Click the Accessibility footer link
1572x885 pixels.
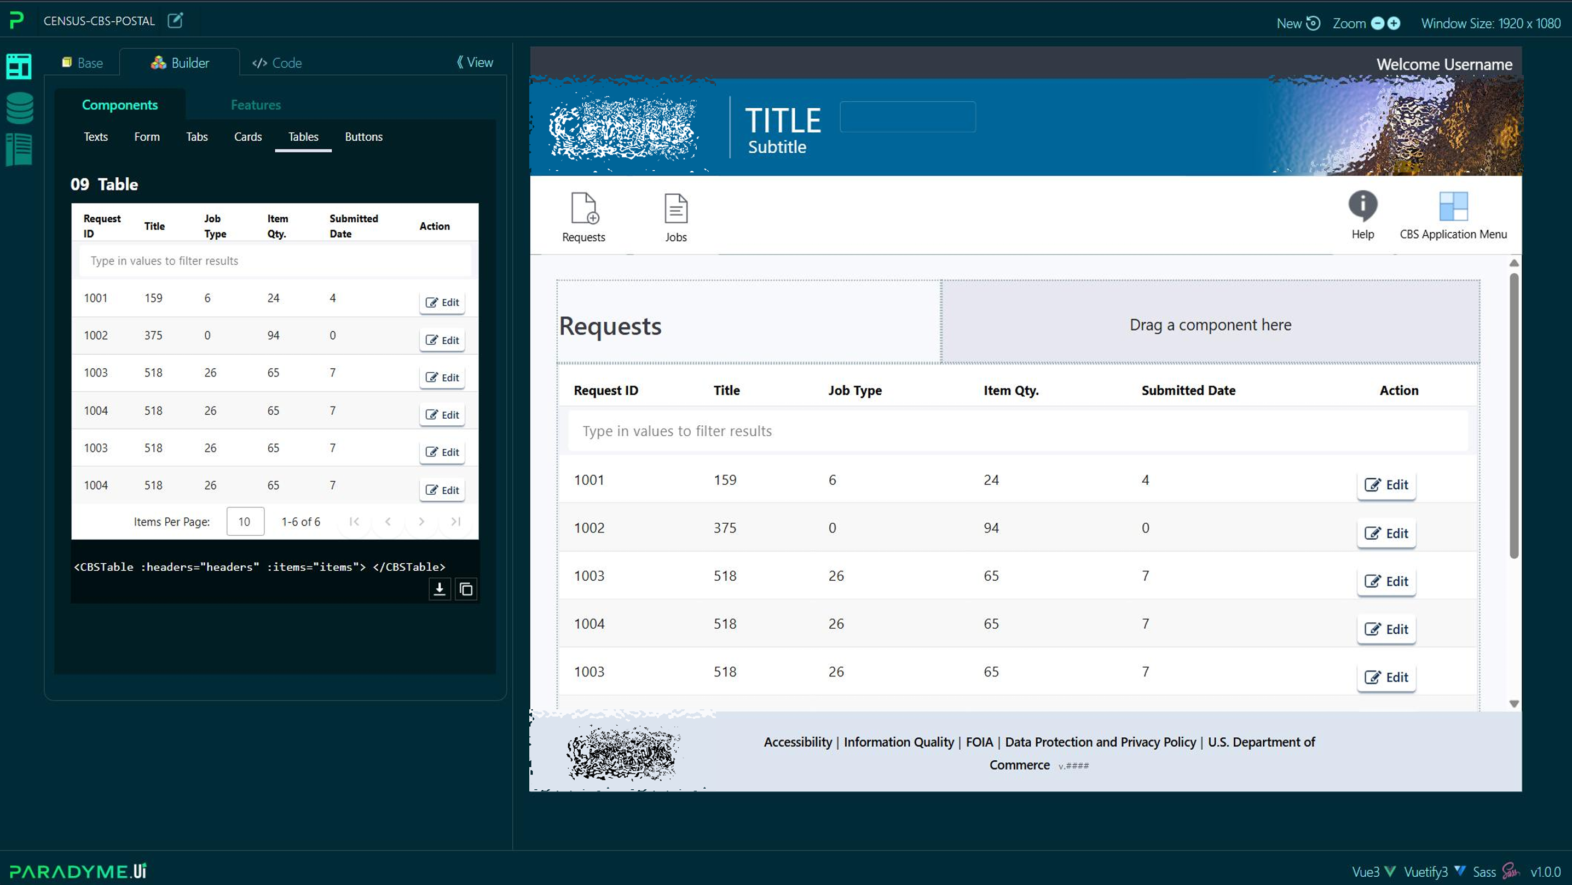pyautogui.click(x=797, y=742)
